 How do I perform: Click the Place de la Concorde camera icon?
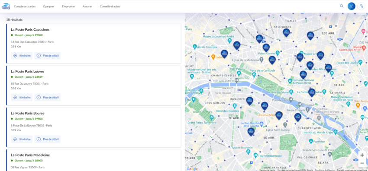[x=254, y=75]
